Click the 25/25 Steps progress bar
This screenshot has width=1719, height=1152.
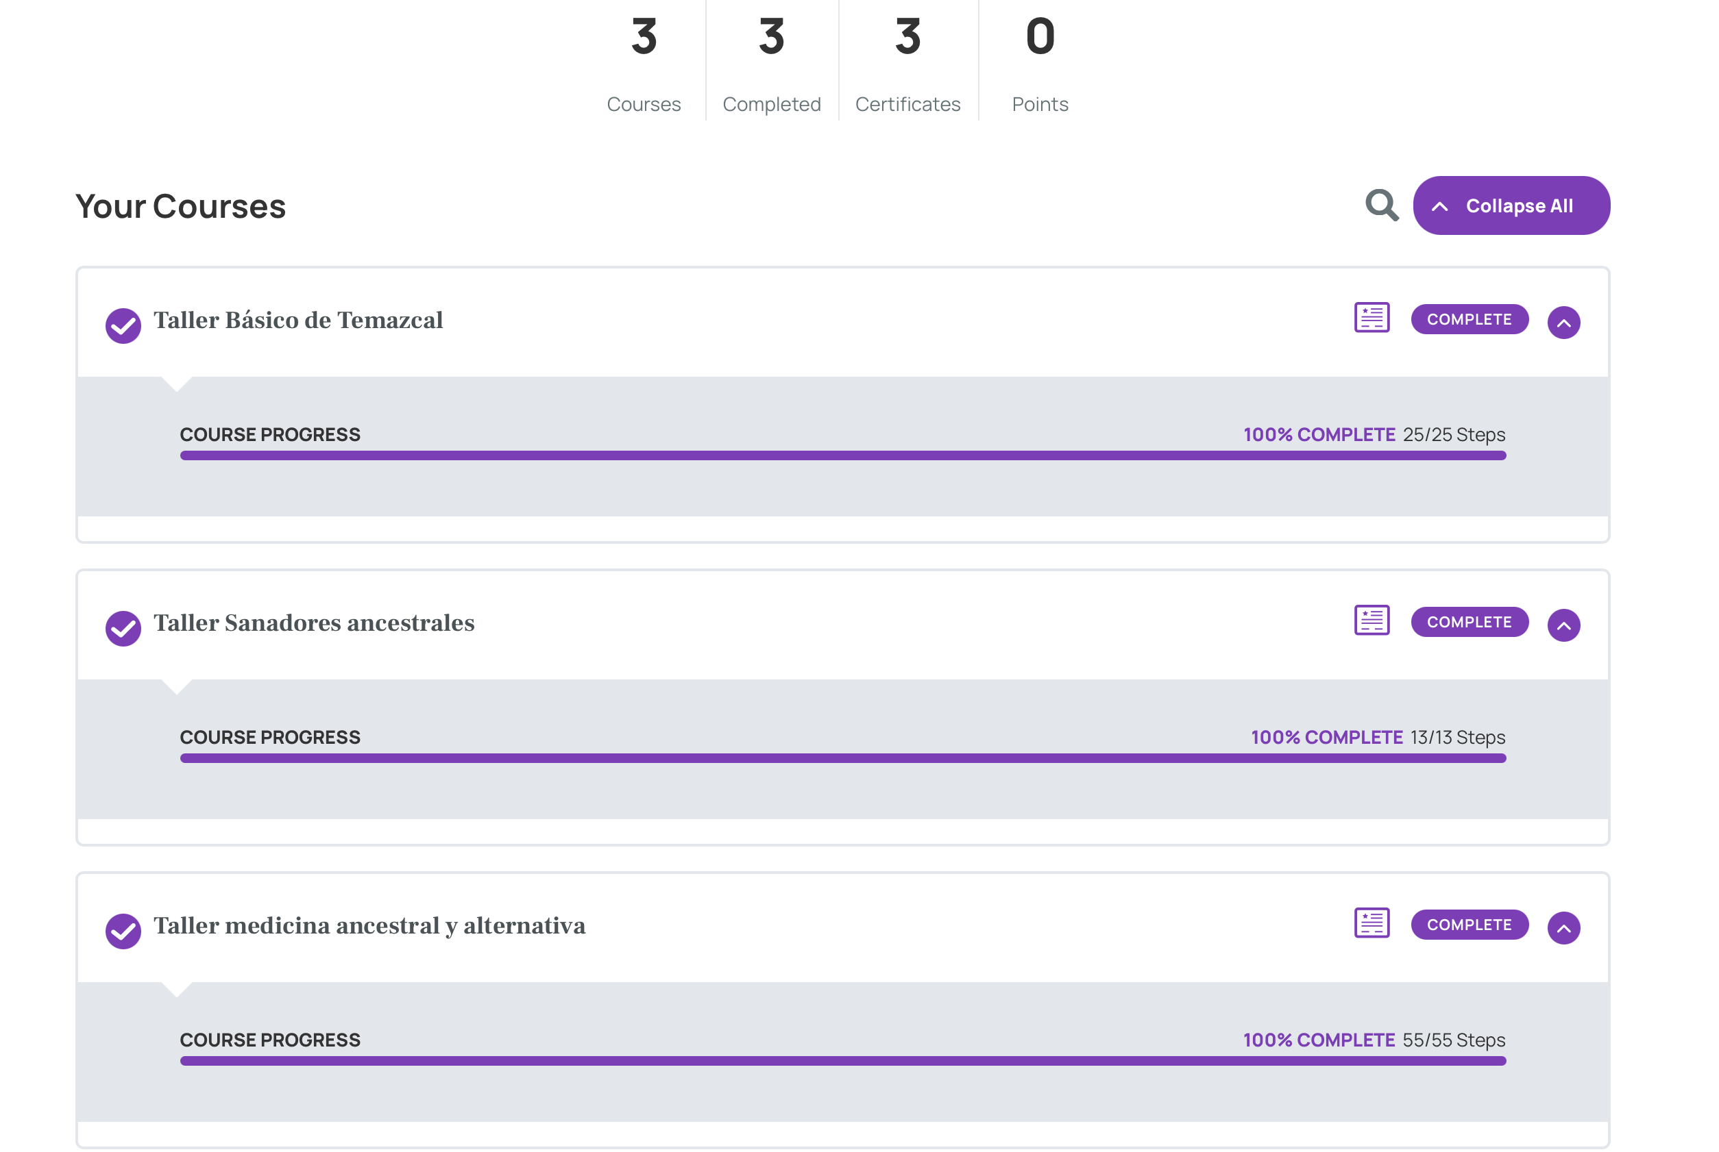(842, 455)
